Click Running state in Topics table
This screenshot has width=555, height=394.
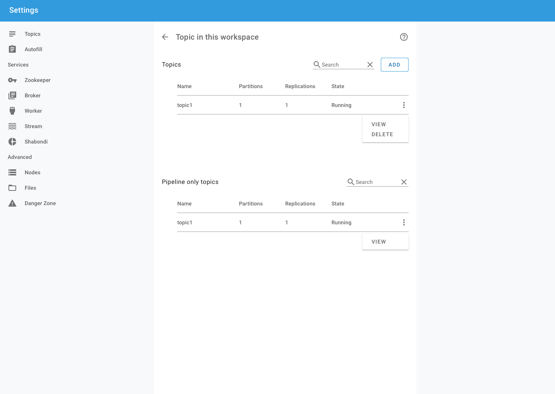pos(341,105)
